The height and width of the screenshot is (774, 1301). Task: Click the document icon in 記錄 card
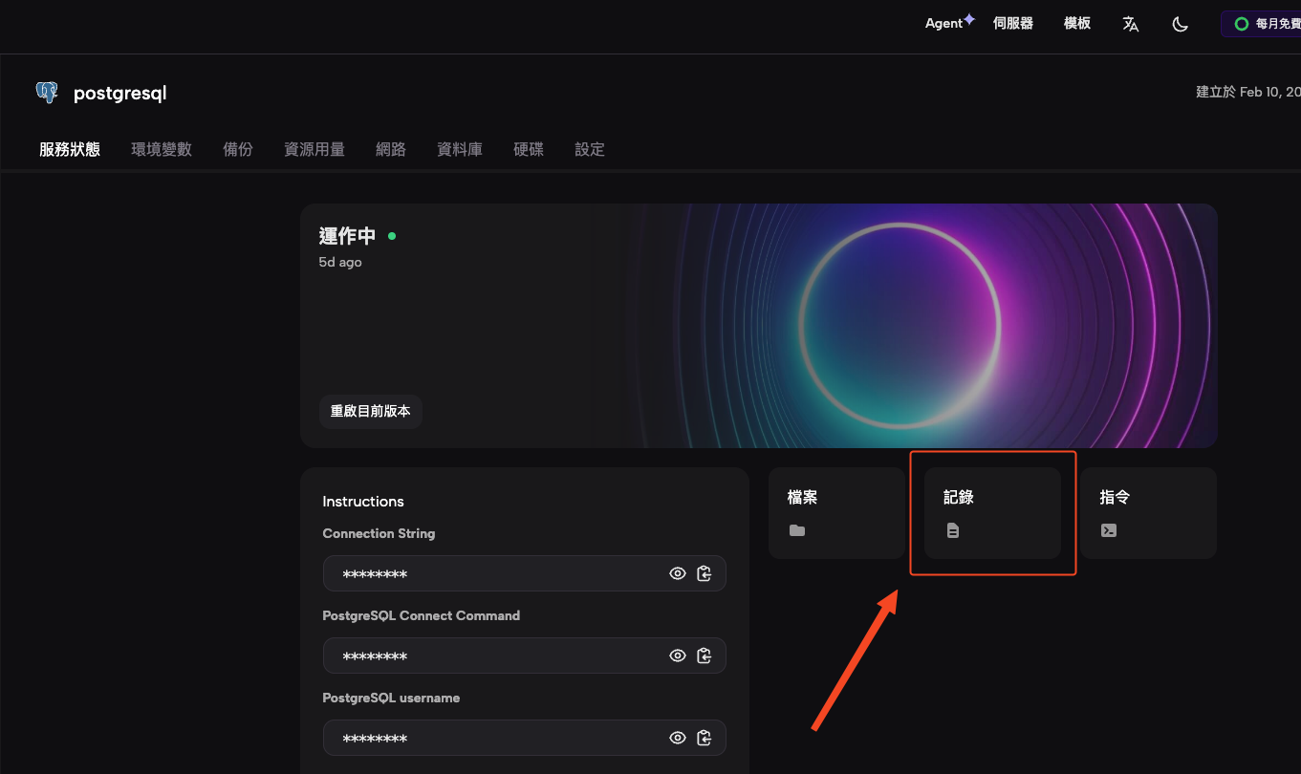953,530
